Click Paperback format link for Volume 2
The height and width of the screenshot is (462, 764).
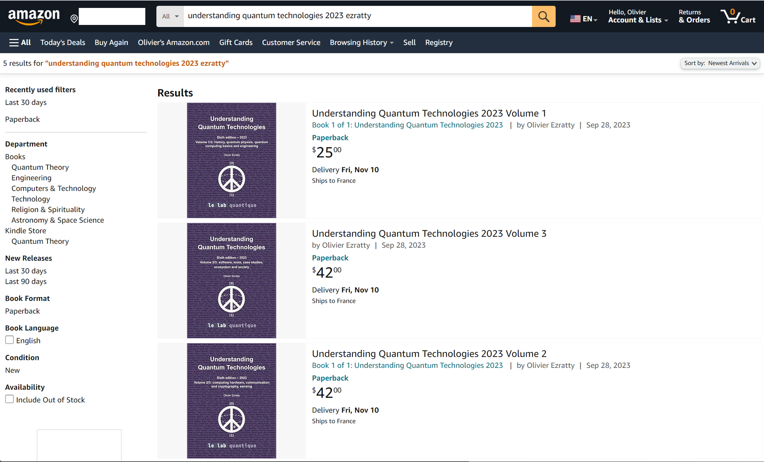click(x=330, y=378)
